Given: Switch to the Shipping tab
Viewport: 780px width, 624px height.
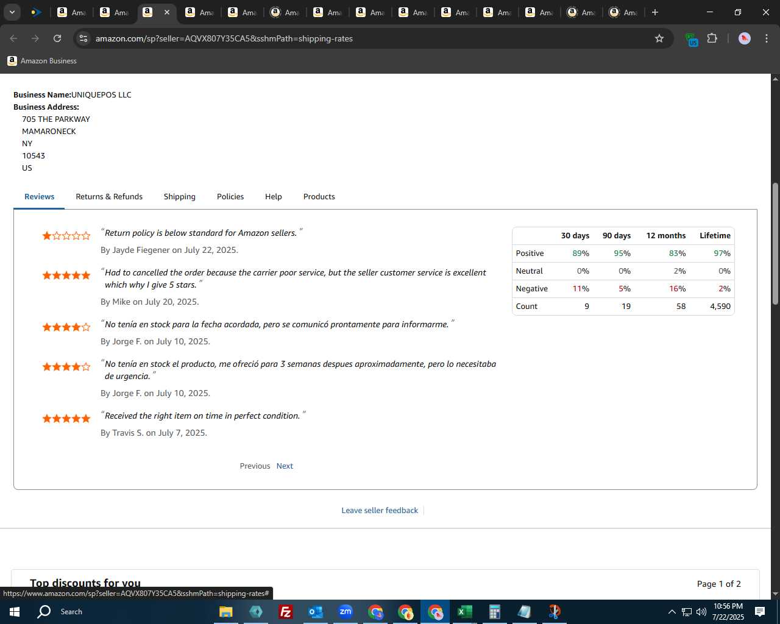Looking at the screenshot, I should point(180,197).
